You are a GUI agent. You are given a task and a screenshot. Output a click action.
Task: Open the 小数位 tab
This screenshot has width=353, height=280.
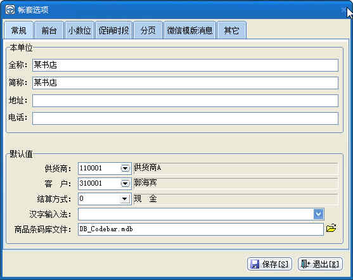point(79,30)
